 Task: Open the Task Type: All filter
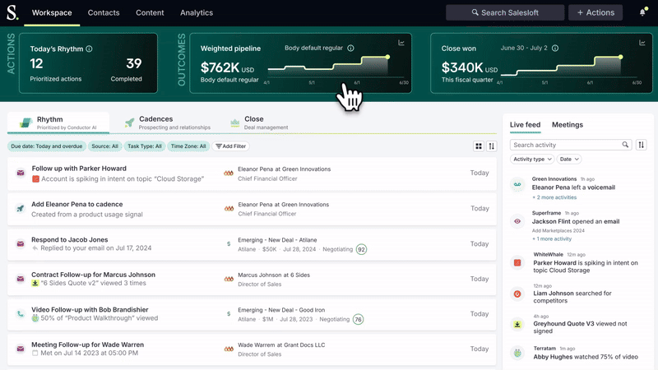pos(145,146)
